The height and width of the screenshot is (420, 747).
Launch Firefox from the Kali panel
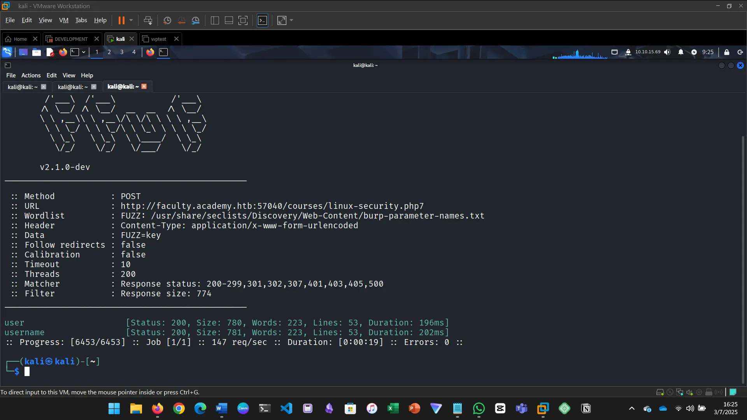tap(63, 52)
